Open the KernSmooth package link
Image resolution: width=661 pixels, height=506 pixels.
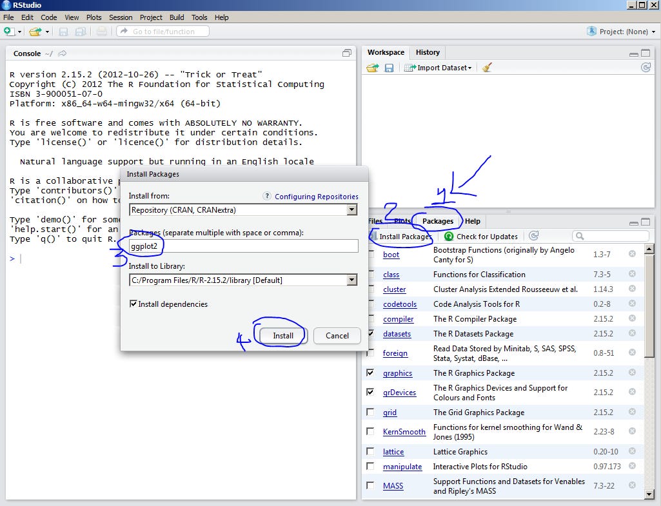[x=404, y=432]
